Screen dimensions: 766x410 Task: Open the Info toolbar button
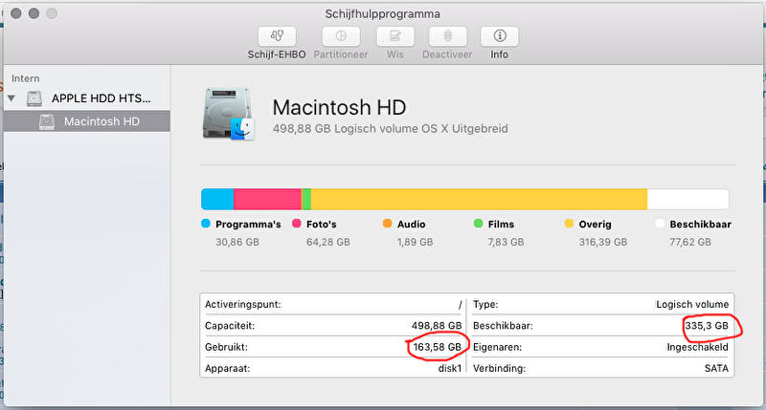(x=499, y=36)
